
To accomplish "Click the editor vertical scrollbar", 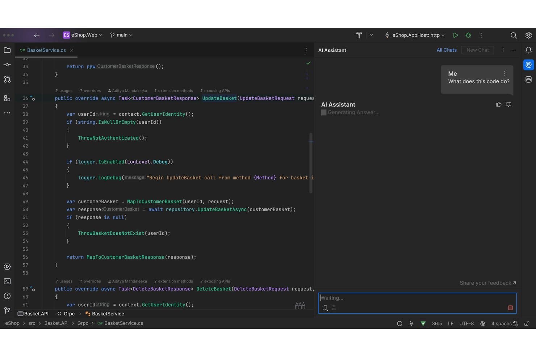I will [x=311, y=163].
